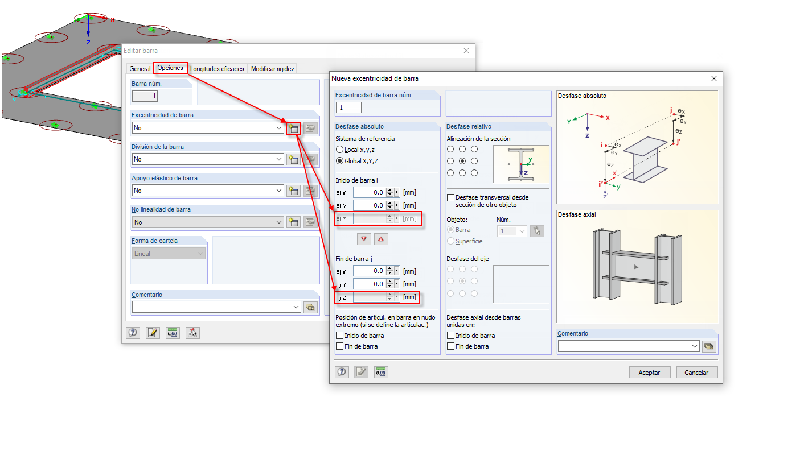Click the pick-bar pointer icon in Editar barra

pyautogui.click(x=192, y=333)
